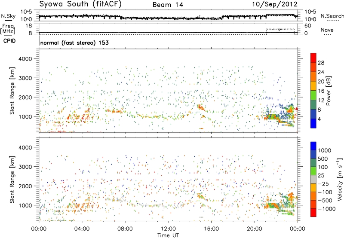The image size is (344, 238).
Task: Click the velocity scale value '-100'
Action: (x=325, y=192)
